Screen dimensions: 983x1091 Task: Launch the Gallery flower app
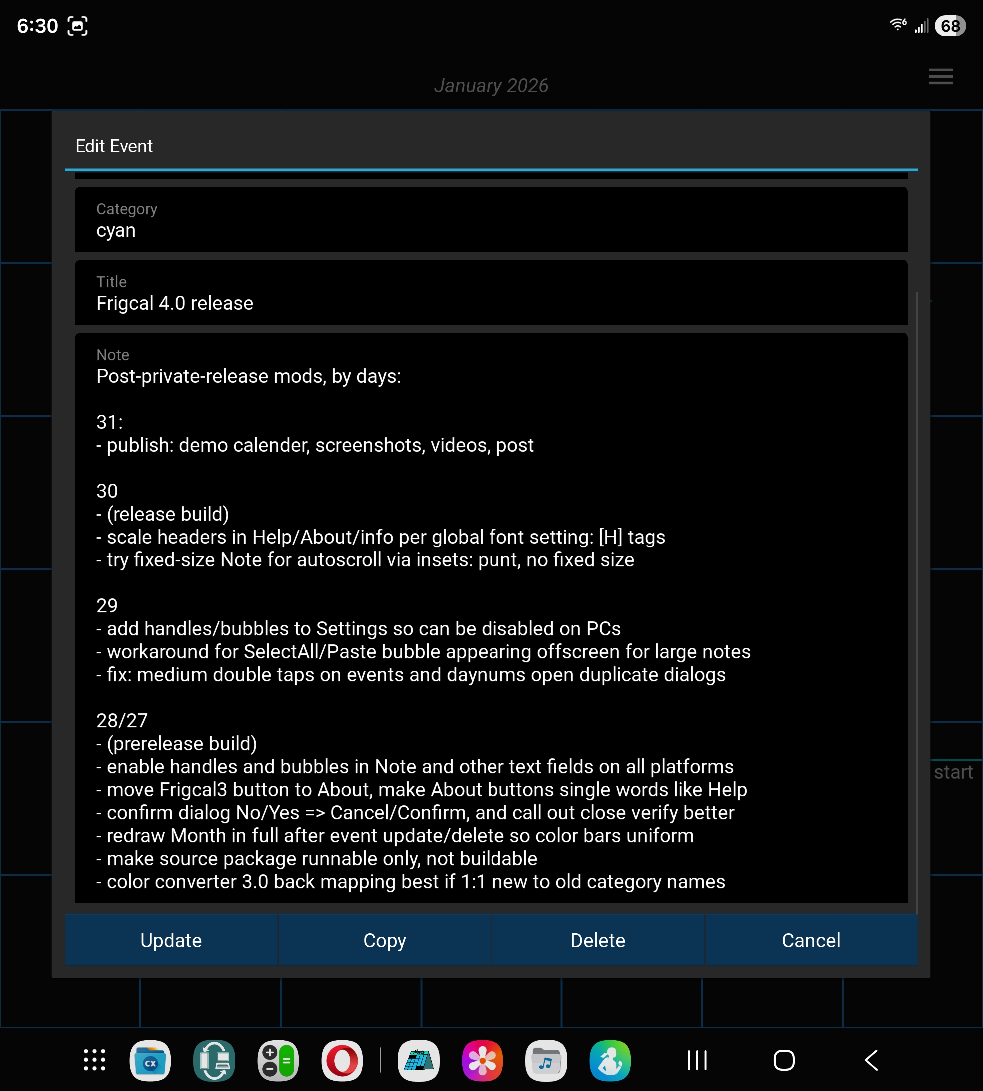[x=483, y=1060]
